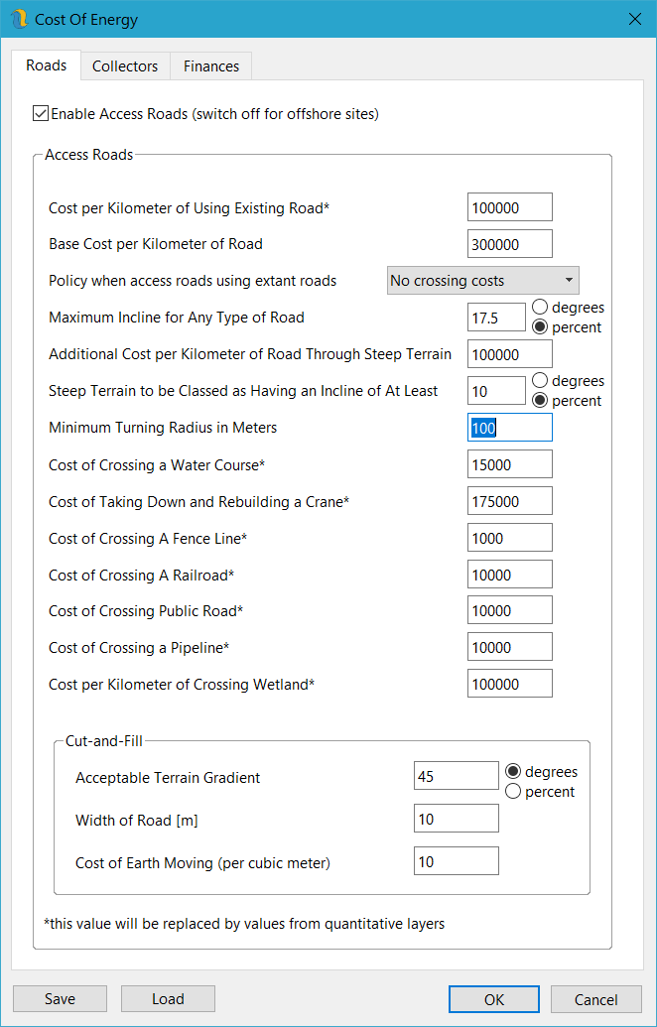Click the Cost Of Energy app icon
Screen dimensions: 657x1027
point(19,19)
